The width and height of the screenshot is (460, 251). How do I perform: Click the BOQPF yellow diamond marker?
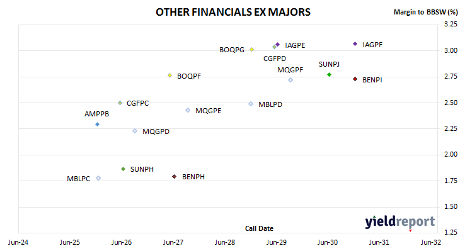[170, 75]
